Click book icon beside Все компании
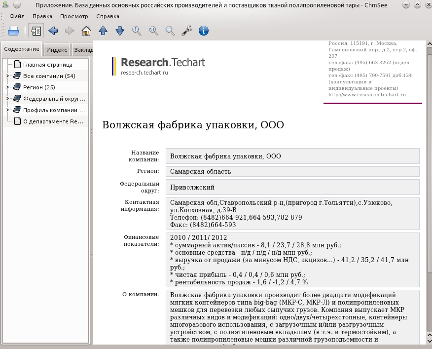Screen dimensions: 432x349 [x=17, y=76]
